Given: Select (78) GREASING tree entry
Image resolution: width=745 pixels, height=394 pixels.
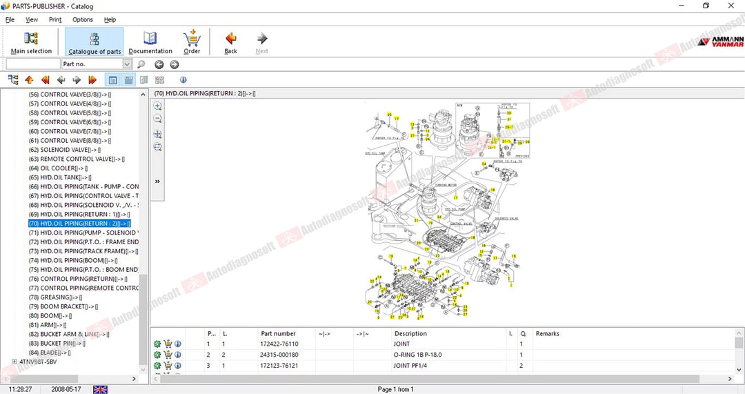Looking at the screenshot, I should tap(55, 297).
